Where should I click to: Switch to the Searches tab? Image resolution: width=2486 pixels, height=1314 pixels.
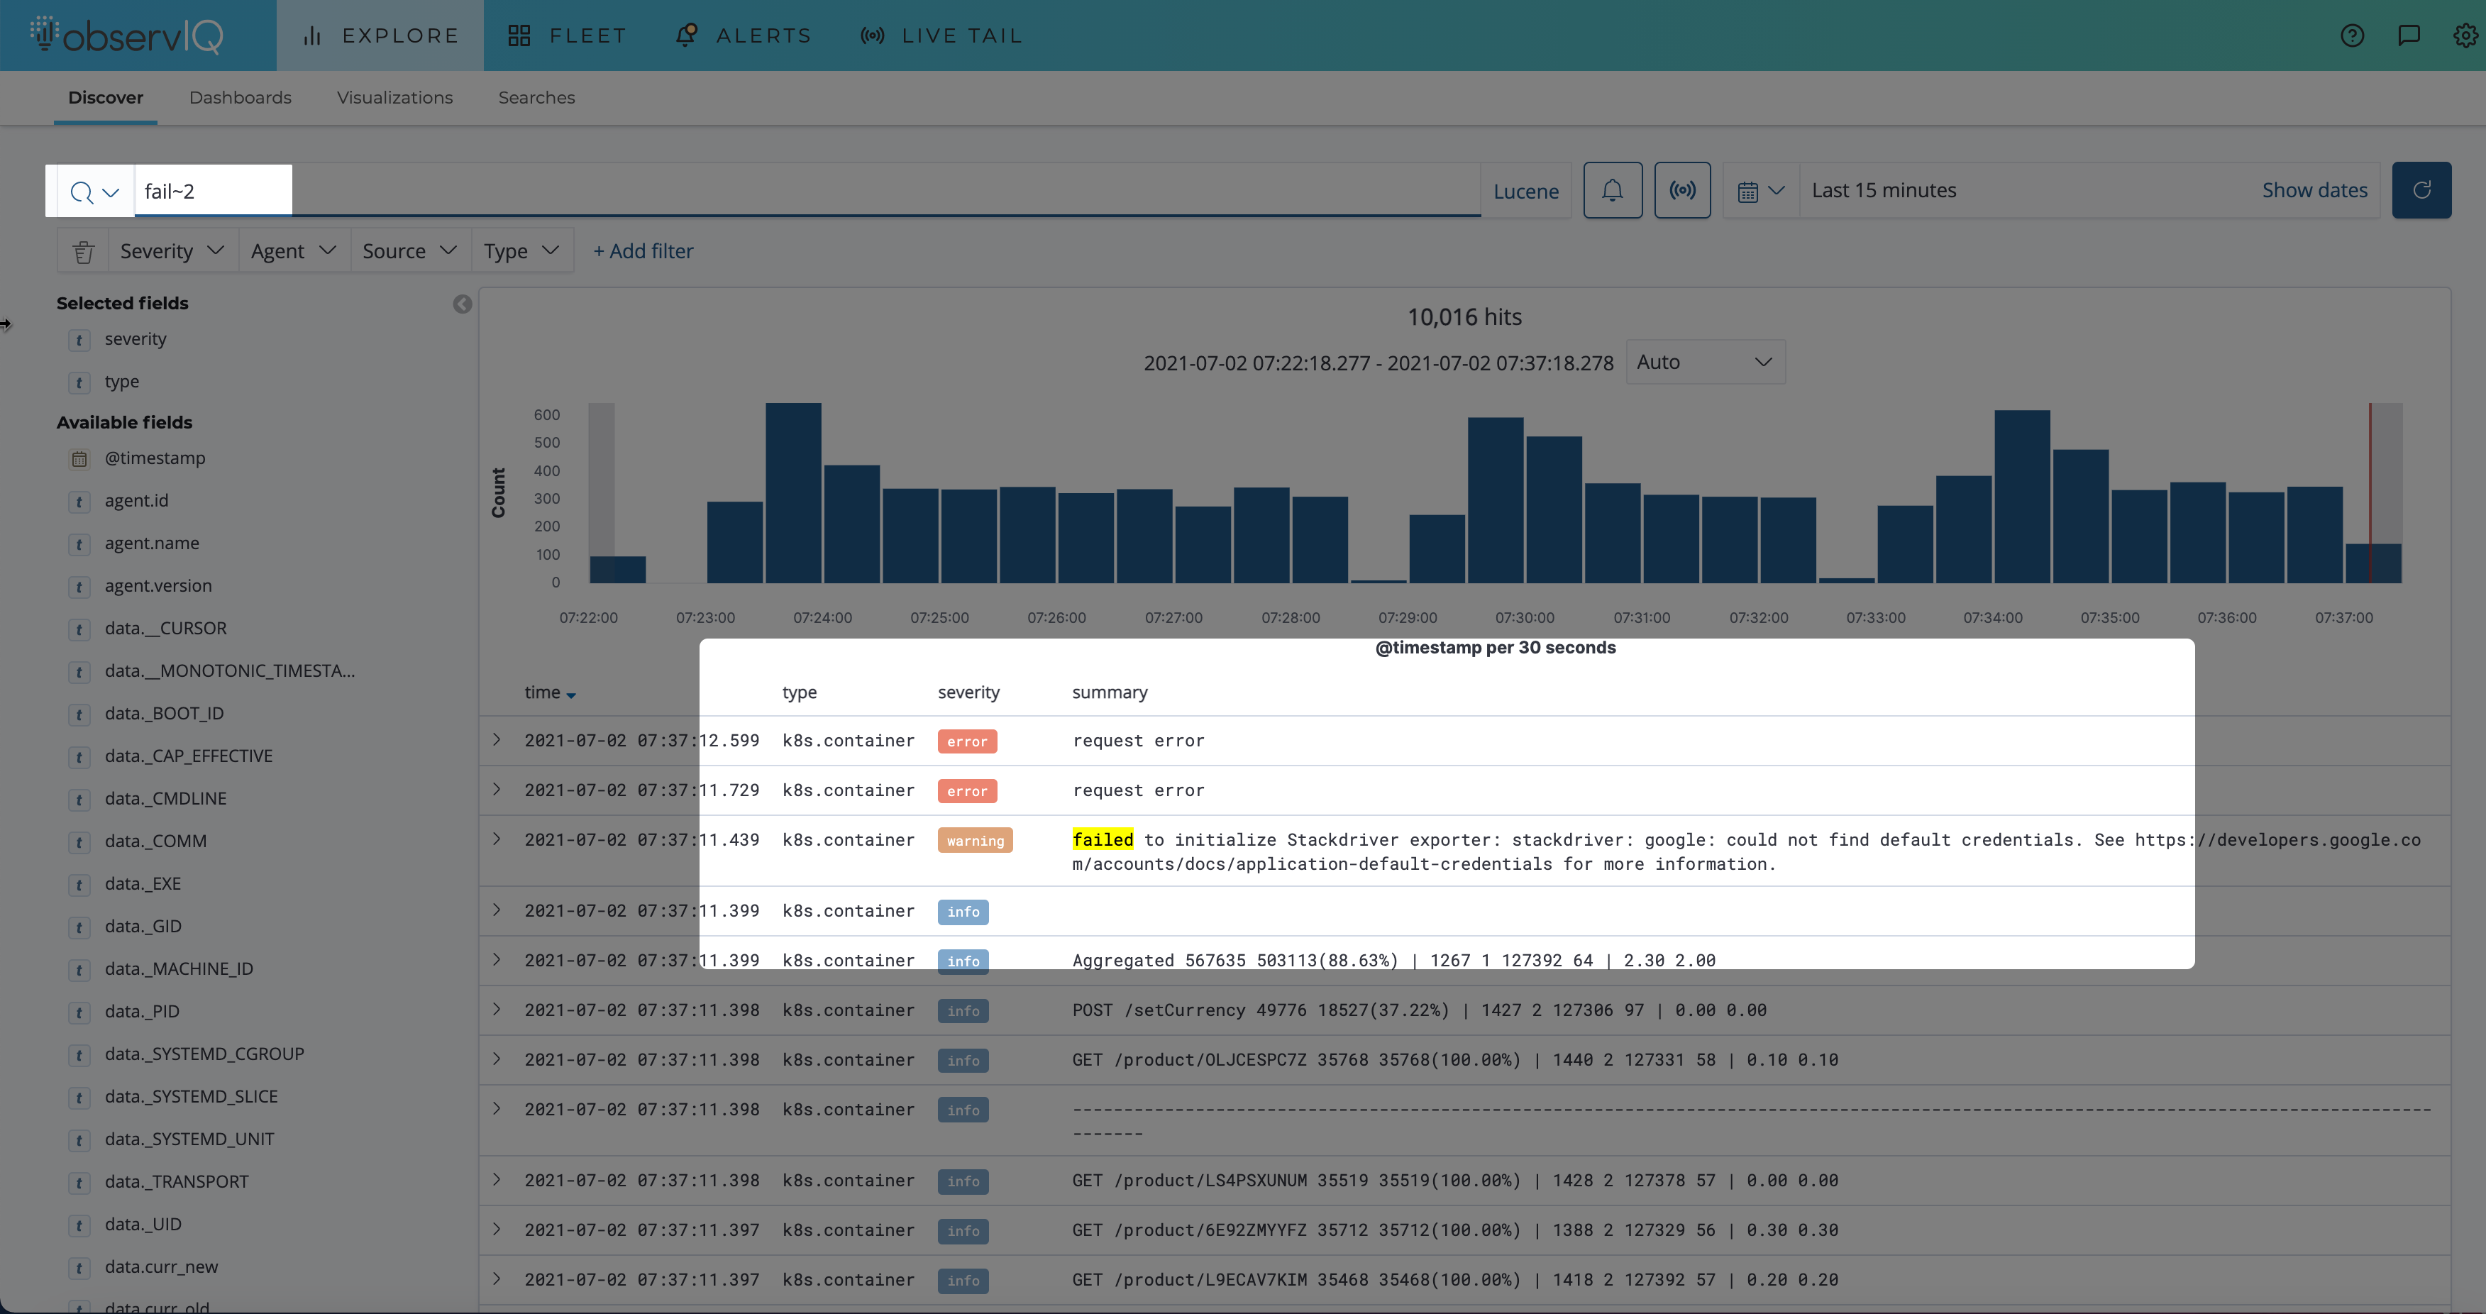click(536, 97)
